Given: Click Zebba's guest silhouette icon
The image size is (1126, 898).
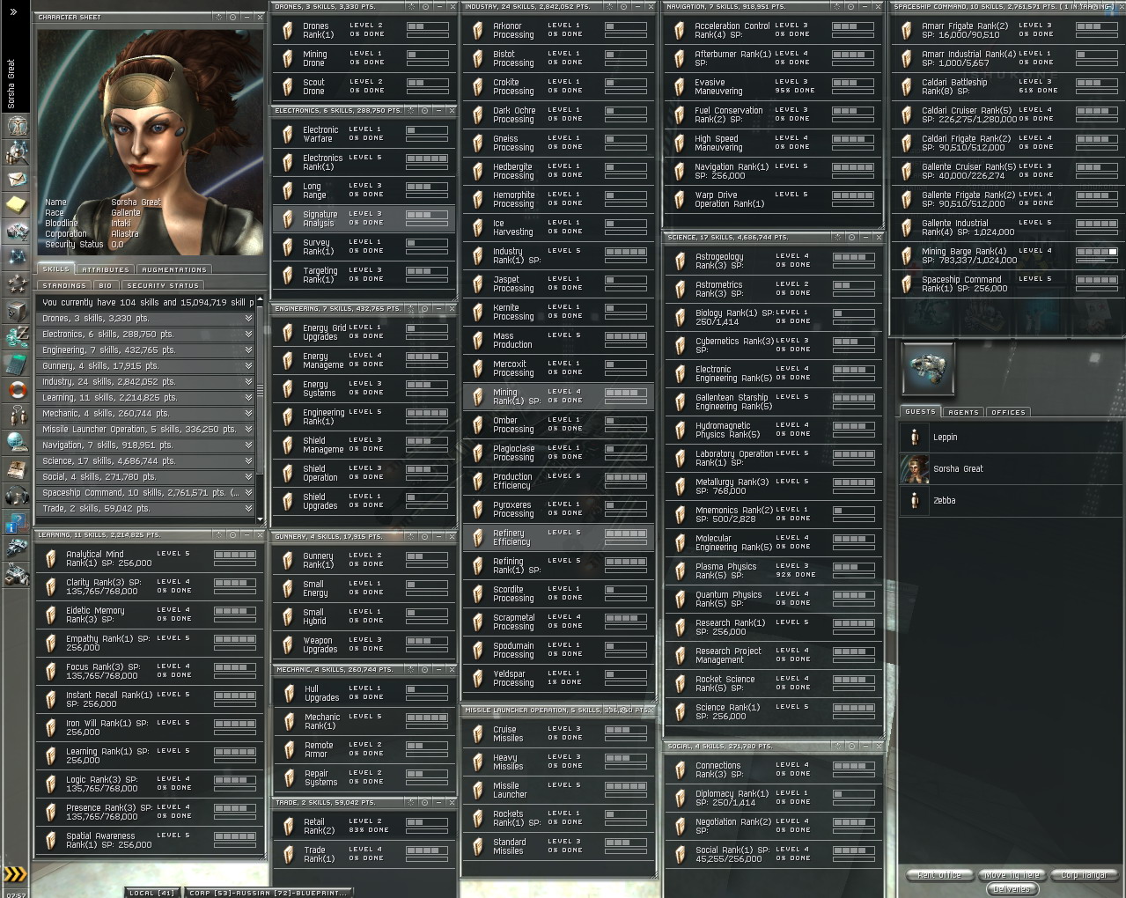Looking at the screenshot, I should [915, 500].
